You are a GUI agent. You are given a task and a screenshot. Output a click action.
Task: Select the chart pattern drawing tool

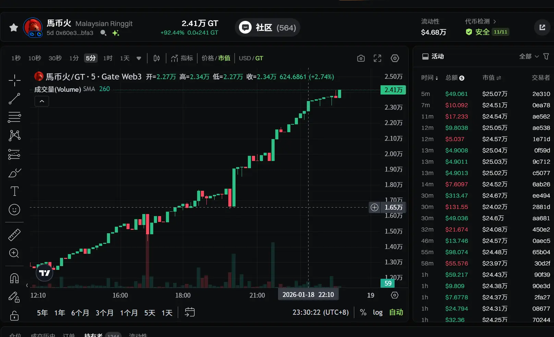pyautogui.click(x=14, y=136)
